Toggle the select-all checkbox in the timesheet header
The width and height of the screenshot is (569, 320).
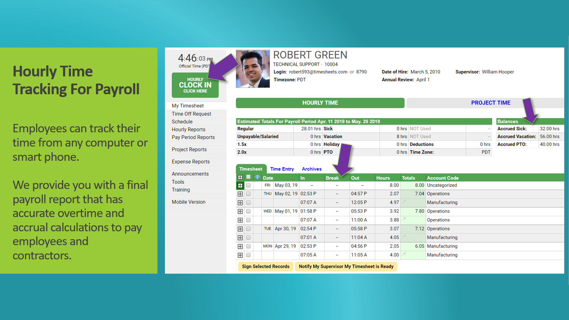[248, 177]
